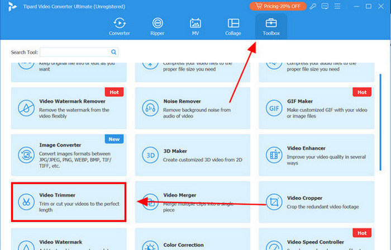This screenshot has height=250, width=391.
Task: Click the Hot badge on Video Watermark Remover
Action: (x=114, y=92)
